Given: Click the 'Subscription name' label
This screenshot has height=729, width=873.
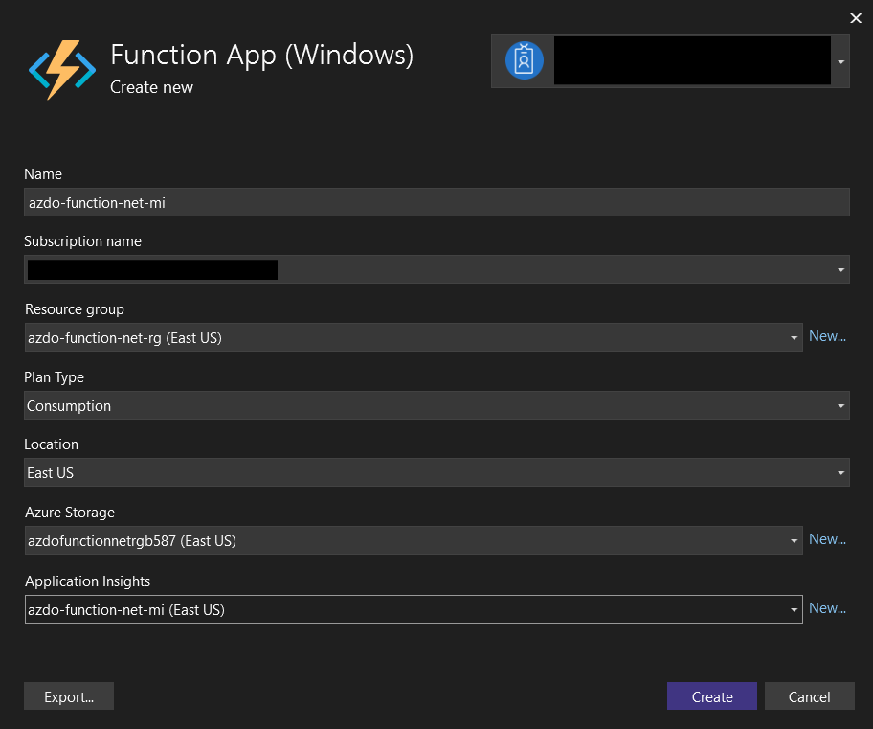Looking at the screenshot, I should 82,241.
